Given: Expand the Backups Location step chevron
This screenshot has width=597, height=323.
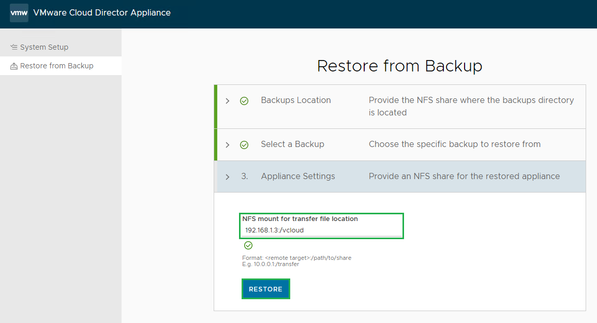Looking at the screenshot, I should pos(228,101).
